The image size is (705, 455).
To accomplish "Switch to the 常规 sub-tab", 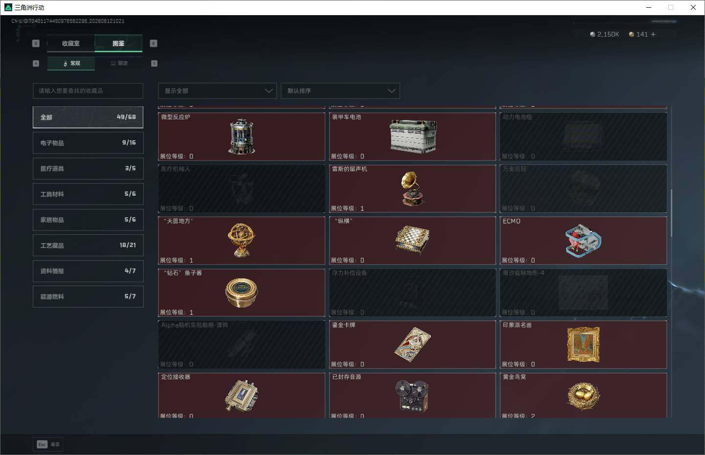I will (71, 63).
